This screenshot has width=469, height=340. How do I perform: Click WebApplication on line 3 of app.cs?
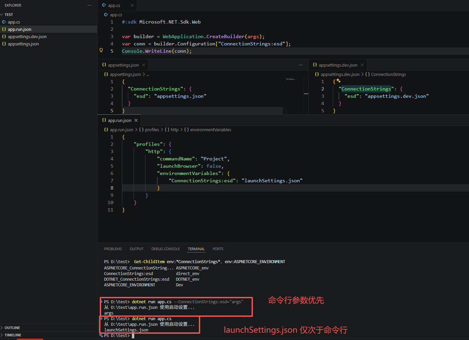tap(183, 36)
